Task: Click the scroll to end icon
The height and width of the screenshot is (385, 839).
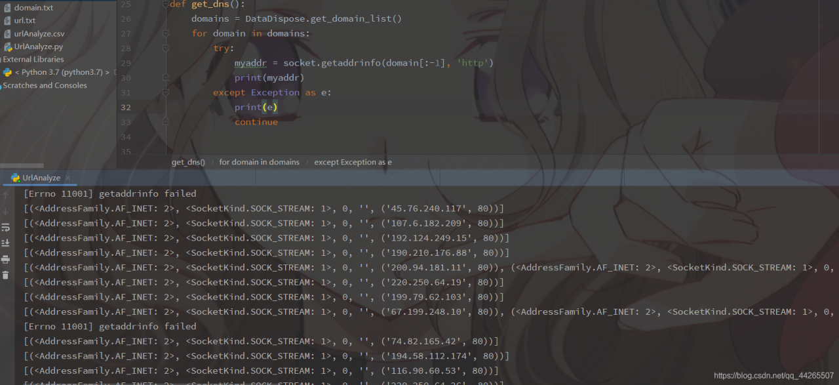Action: (6, 243)
